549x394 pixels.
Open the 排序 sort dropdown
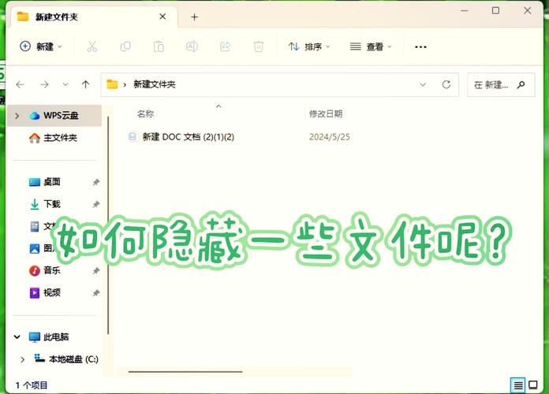coord(309,46)
